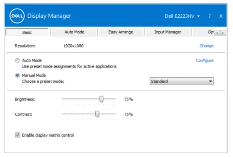Click the Contrast 75% value
The width and height of the screenshot is (233, 157).
[x=128, y=114]
